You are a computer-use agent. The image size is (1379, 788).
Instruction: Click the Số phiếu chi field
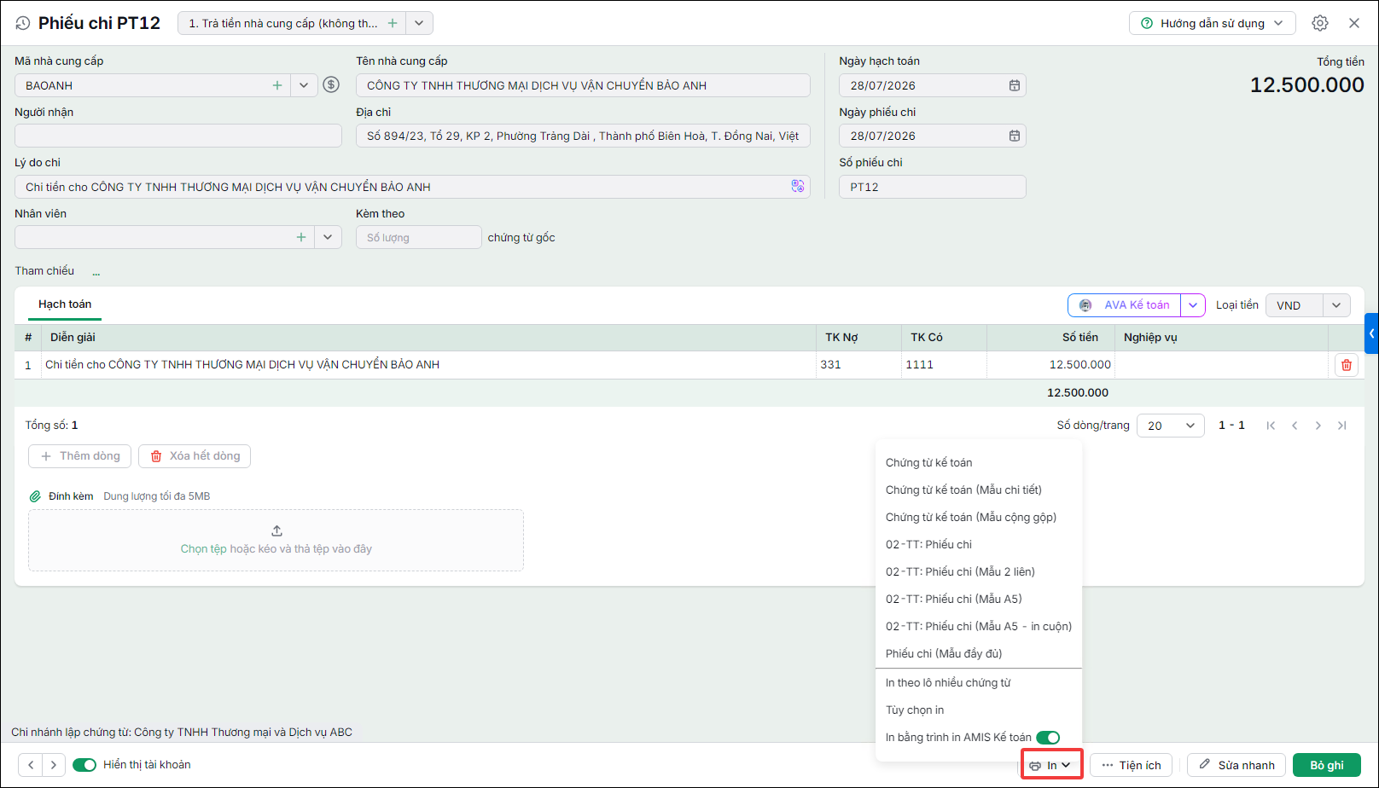[x=933, y=187]
